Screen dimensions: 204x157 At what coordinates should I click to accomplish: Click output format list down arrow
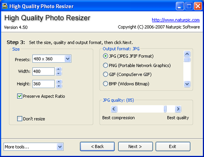(x=187, y=84)
